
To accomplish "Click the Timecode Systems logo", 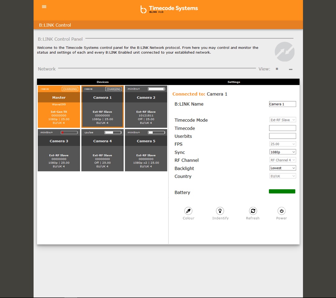I will 169,9.
